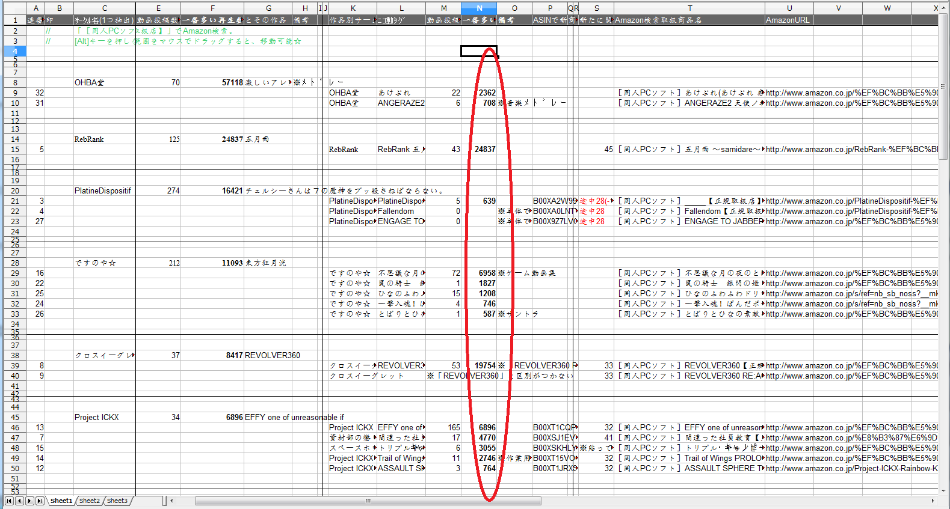Select the "Amazon検索取扱商品名" header cell
This screenshot has height=509, width=950.
[x=689, y=20]
